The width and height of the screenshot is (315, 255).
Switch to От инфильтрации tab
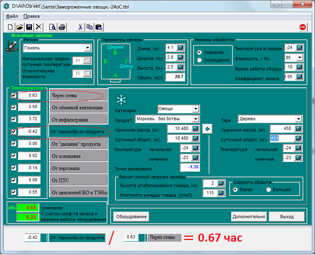click(x=79, y=119)
